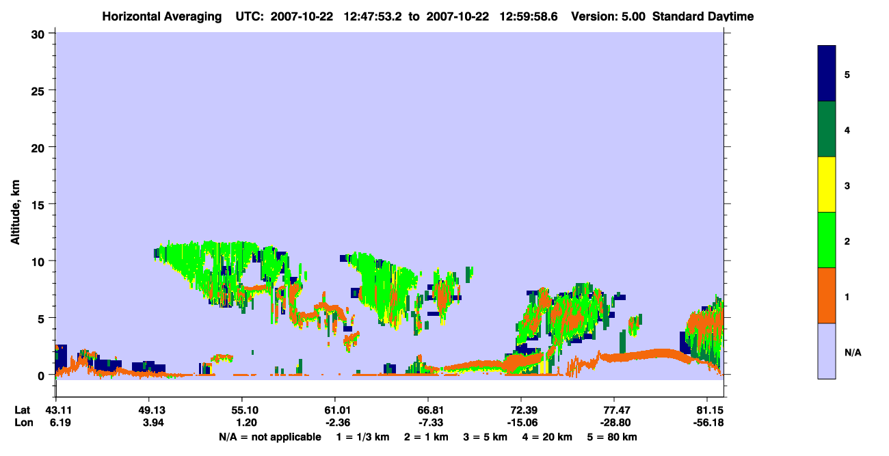Click the latitude value 81.15

(711, 410)
